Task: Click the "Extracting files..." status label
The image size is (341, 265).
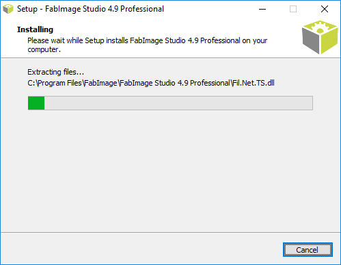Action: pyautogui.click(x=56, y=72)
